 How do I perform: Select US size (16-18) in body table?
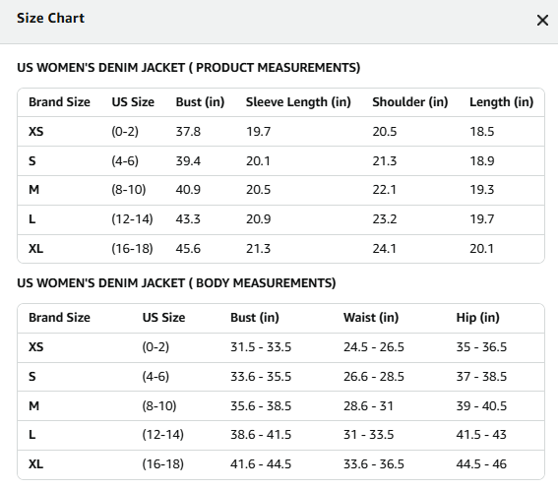(x=162, y=464)
